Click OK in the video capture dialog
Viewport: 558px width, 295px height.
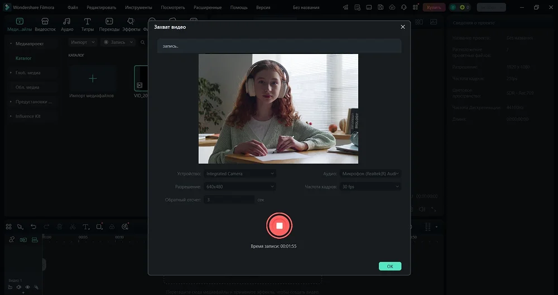(x=389, y=266)
